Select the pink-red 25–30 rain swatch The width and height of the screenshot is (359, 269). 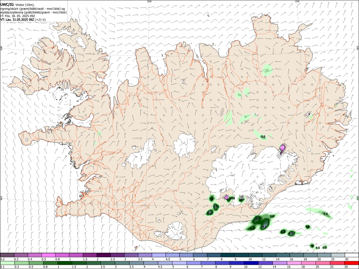click(337, 263)
